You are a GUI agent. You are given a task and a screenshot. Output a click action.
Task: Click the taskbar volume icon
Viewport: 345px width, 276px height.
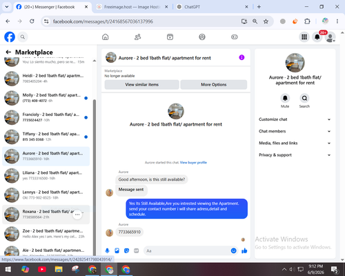[x=292, y=269]
